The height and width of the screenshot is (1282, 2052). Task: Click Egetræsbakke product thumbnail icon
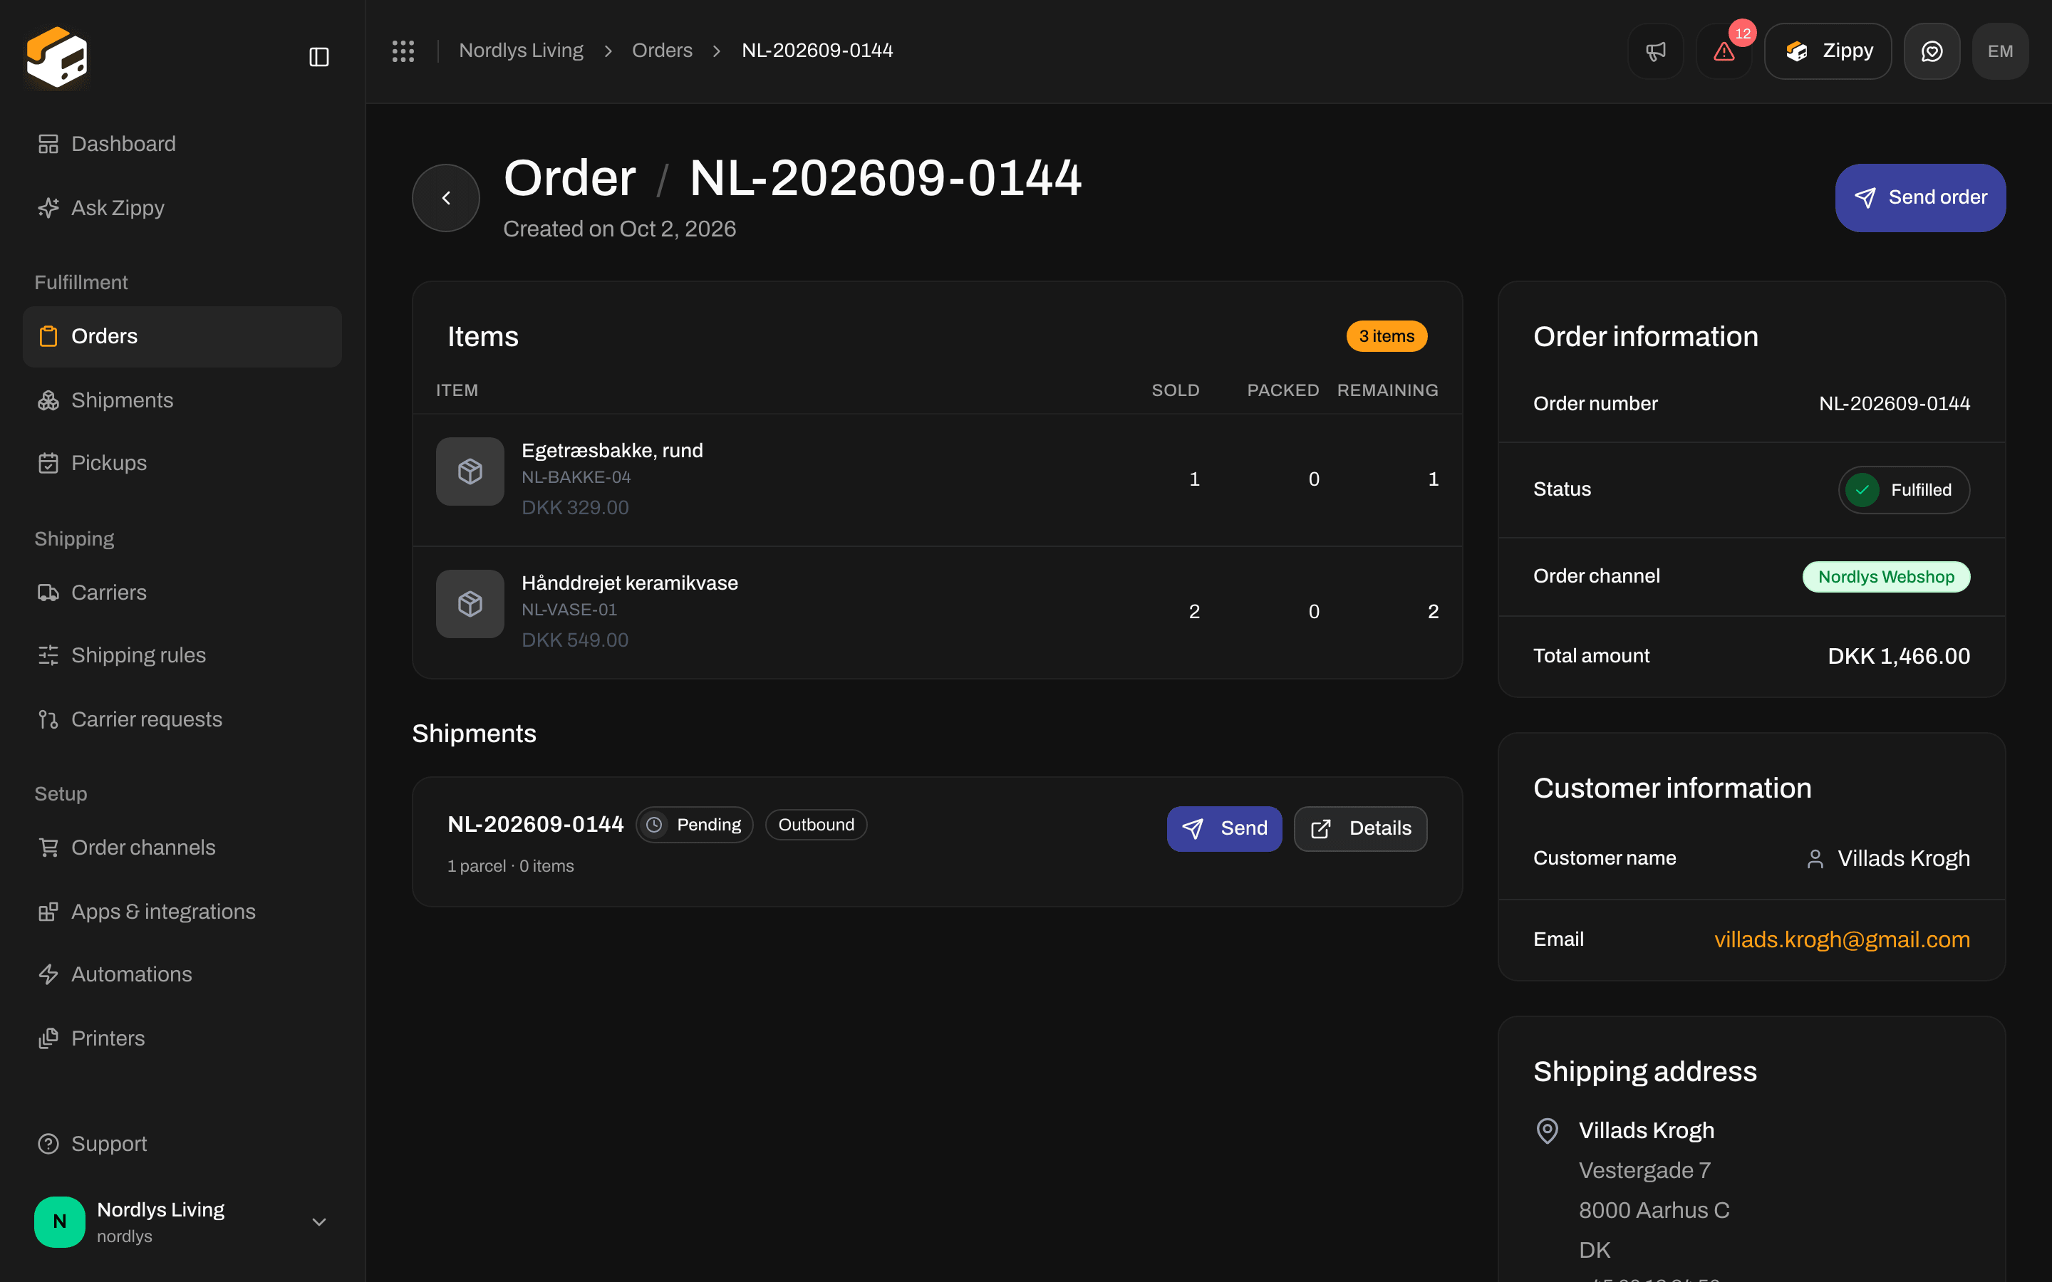pos(470,471)
